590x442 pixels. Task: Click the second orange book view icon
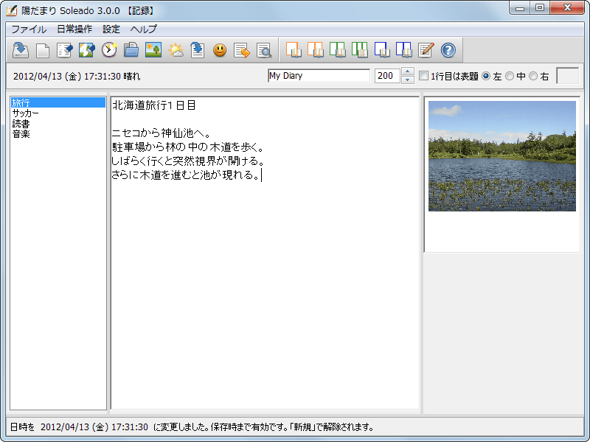[x=316, y=50]
